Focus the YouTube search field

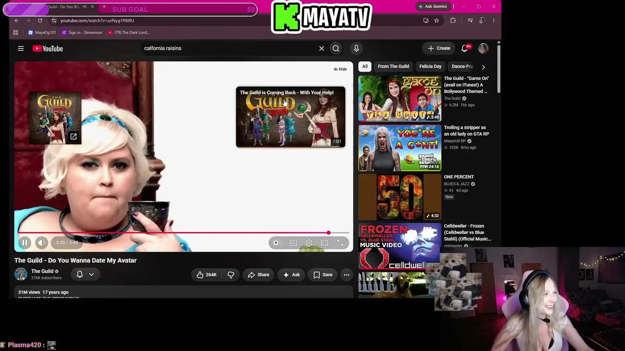[229, 48]
